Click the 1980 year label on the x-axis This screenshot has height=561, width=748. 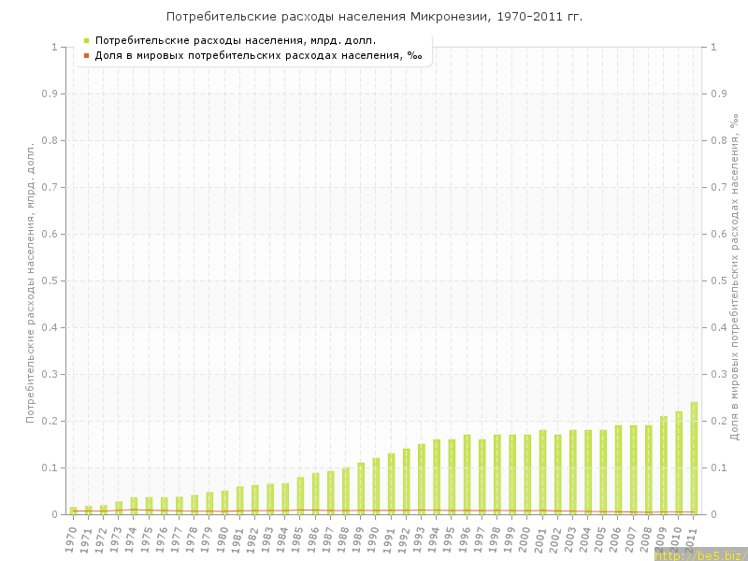coord(223,539)
